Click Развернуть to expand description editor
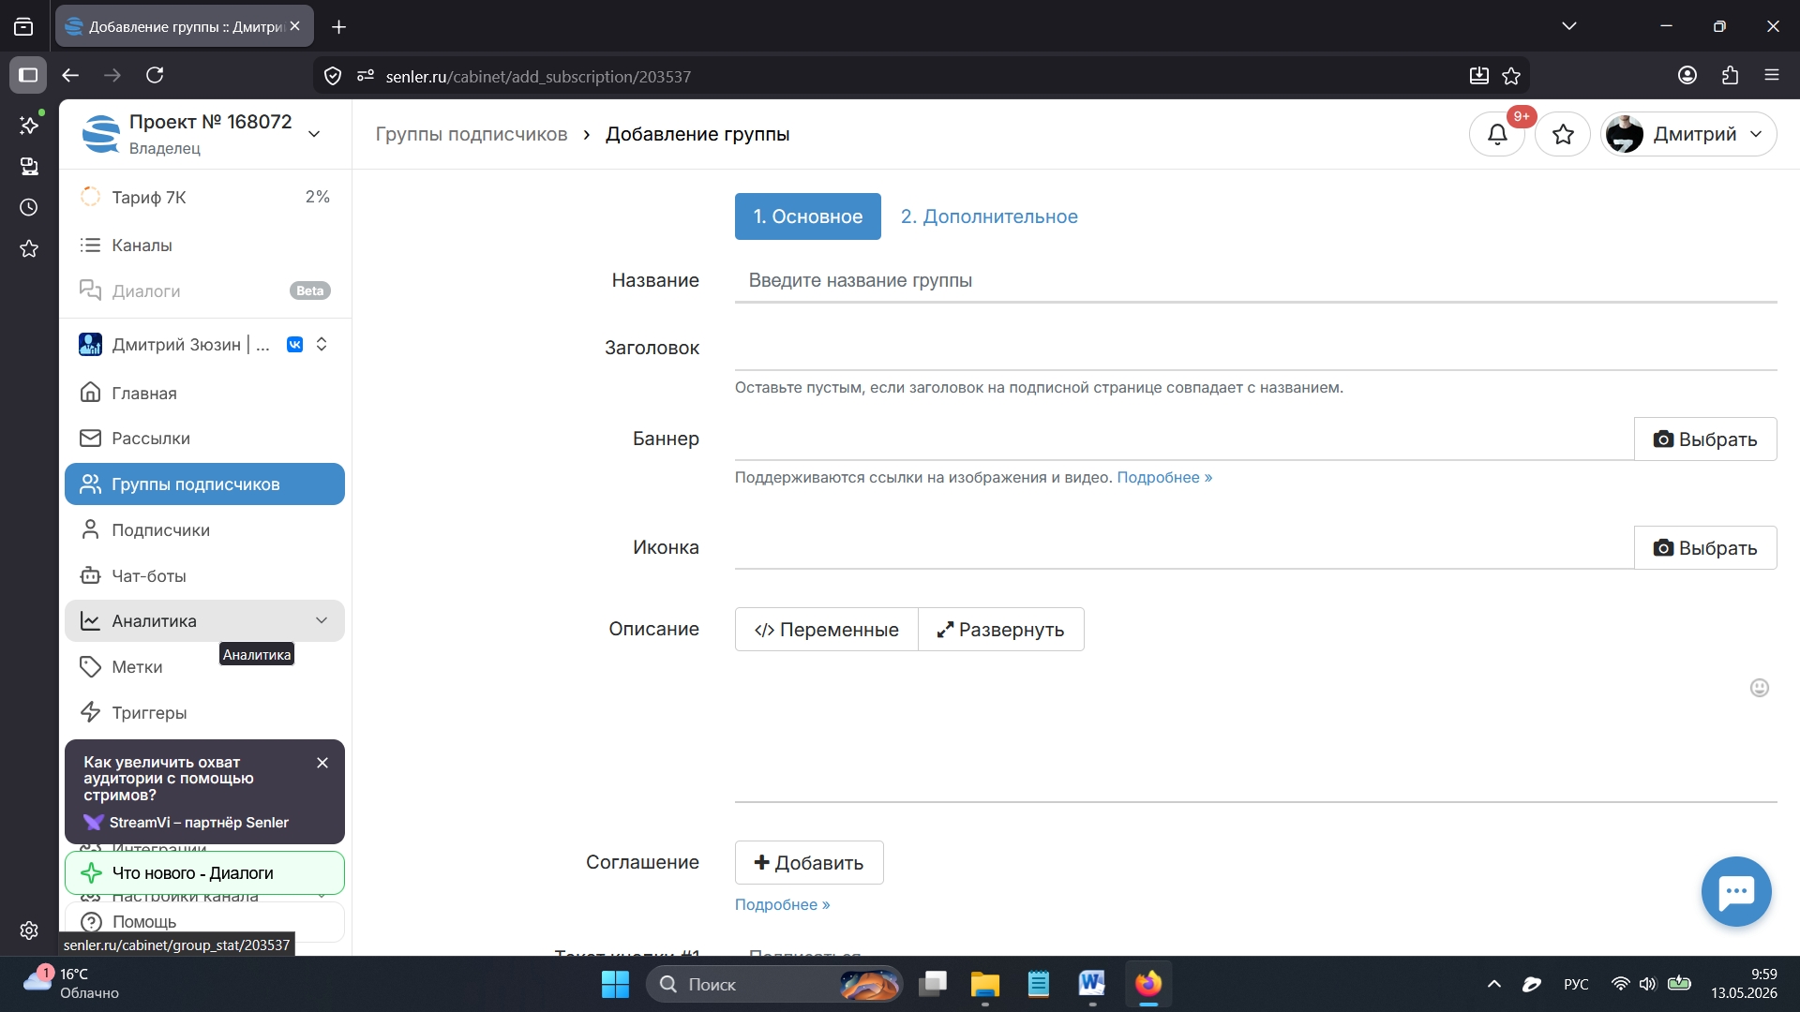The height and width of the screenshot is (1012, 1800). tap(1001, 629)
